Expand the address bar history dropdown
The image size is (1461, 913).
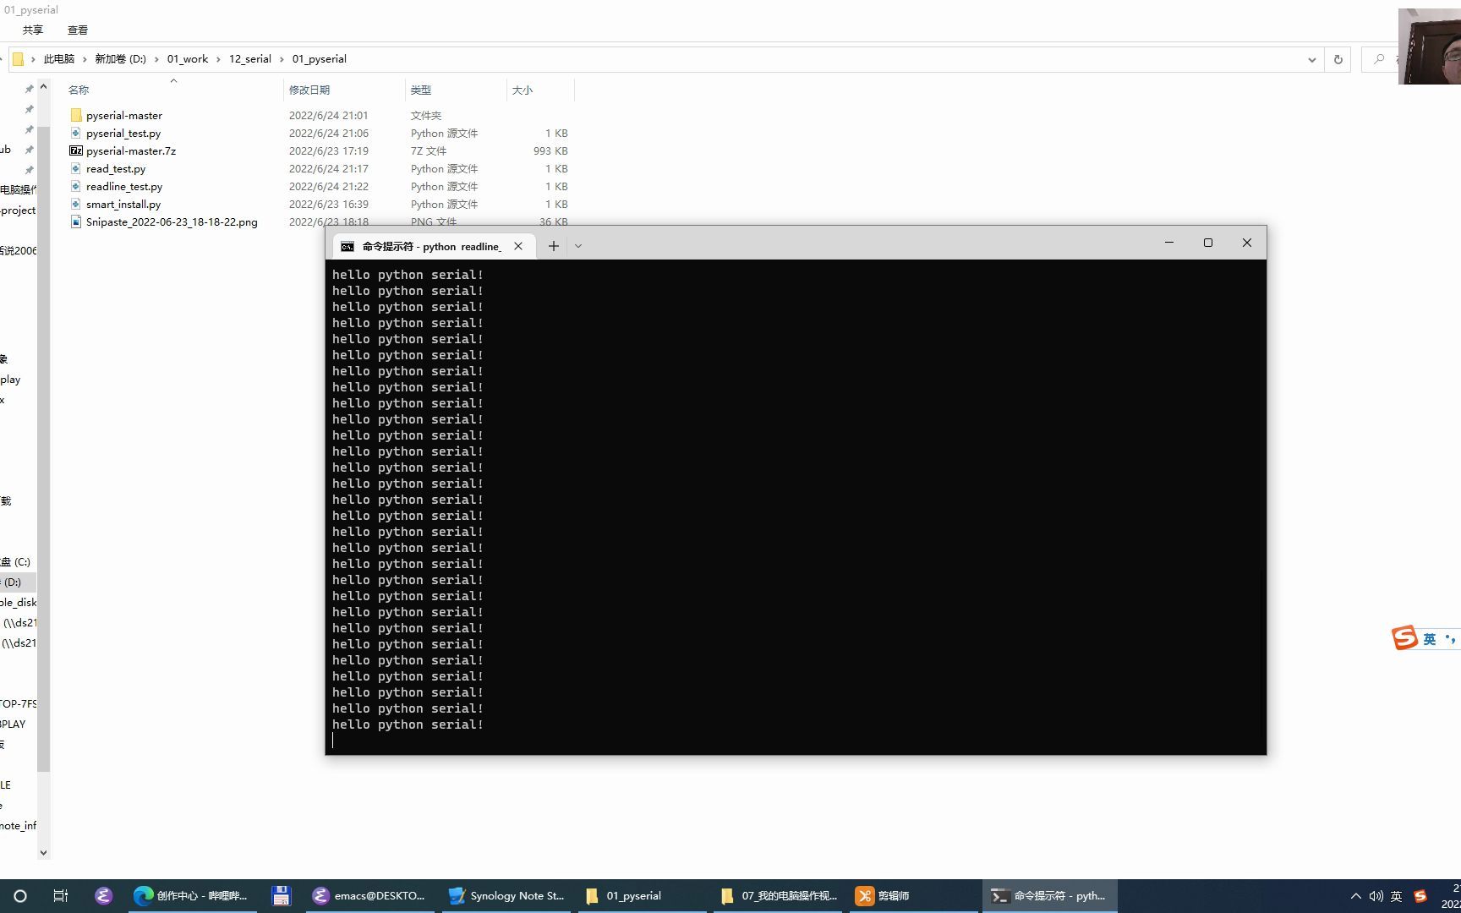1311,59
